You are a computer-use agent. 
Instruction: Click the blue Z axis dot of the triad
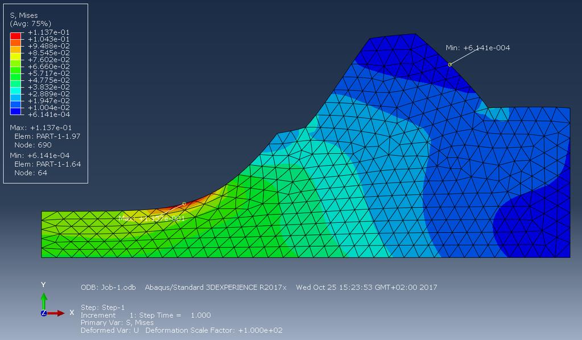click(x=43, y=313)
